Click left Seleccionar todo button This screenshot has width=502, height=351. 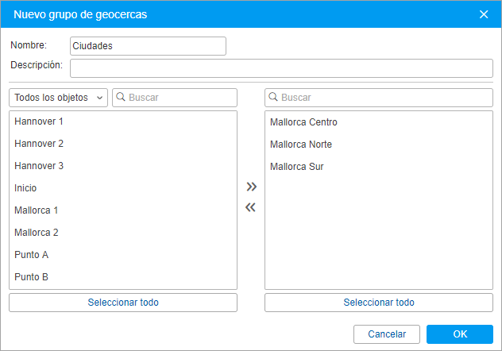123,303
